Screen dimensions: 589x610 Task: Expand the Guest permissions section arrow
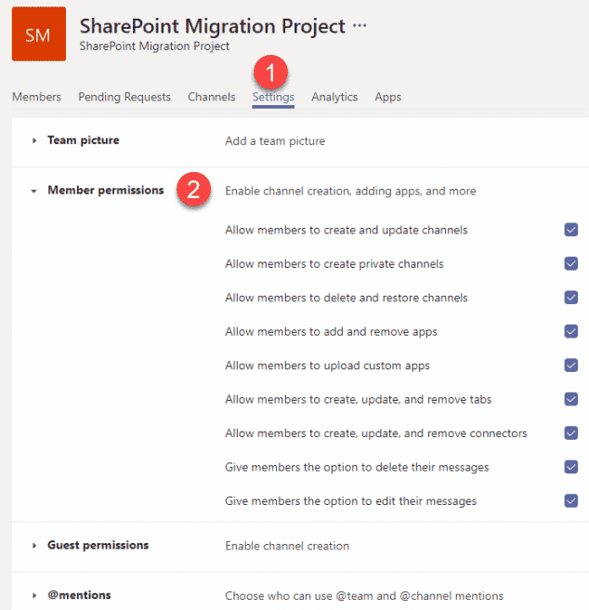(34, 546)
